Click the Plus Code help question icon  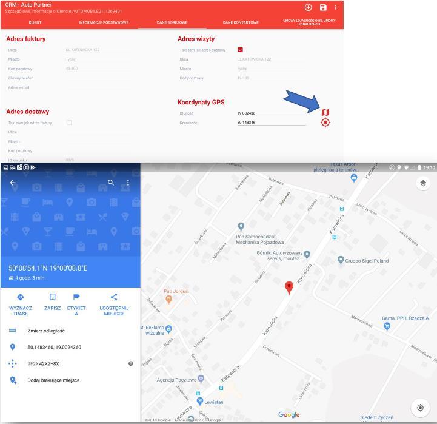click(131, 363)
